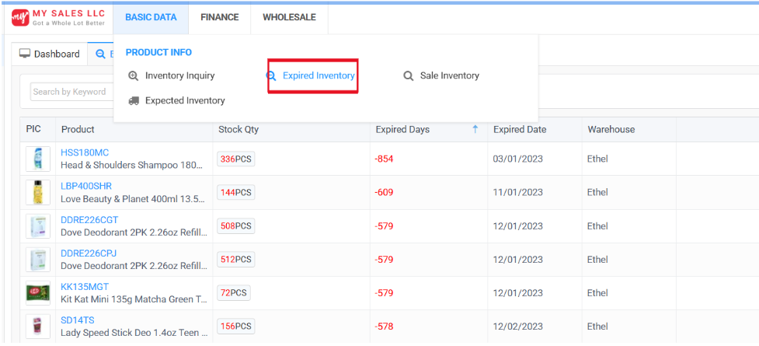Focus the Search by Keyword field
The width and height of the screenshot is (759, 346).
coord(70,92)
